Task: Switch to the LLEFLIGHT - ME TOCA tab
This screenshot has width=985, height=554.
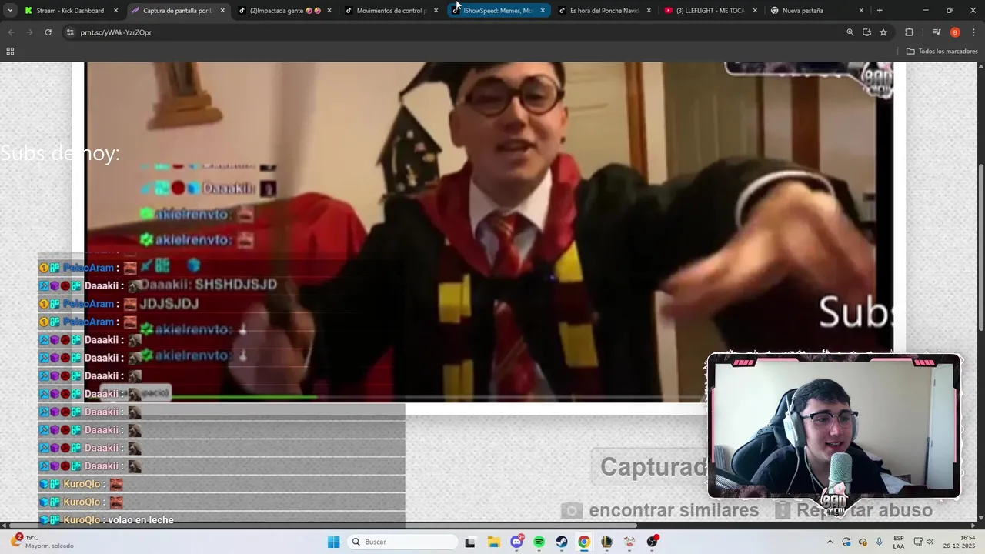Action: pyautogui.click(x=710, y=11)
